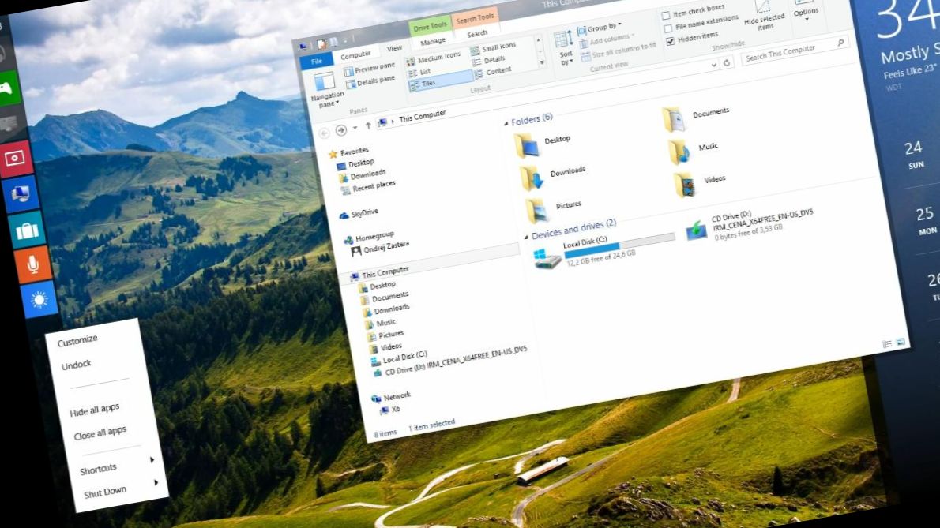940x528 pixels.
Task: Open the Sort by dropdown
Action: pyautogui.click(x=564, y=48)
